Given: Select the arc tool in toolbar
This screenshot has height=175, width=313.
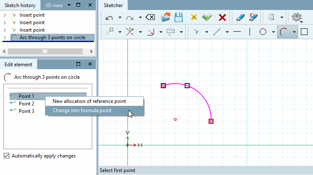Looking at the screenshot, I should [x=283, y=32].
